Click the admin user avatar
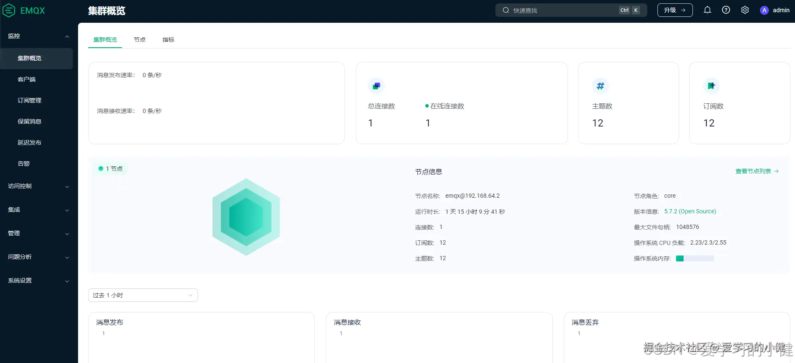Screen dimensions: 795x363 click(764, 10)
